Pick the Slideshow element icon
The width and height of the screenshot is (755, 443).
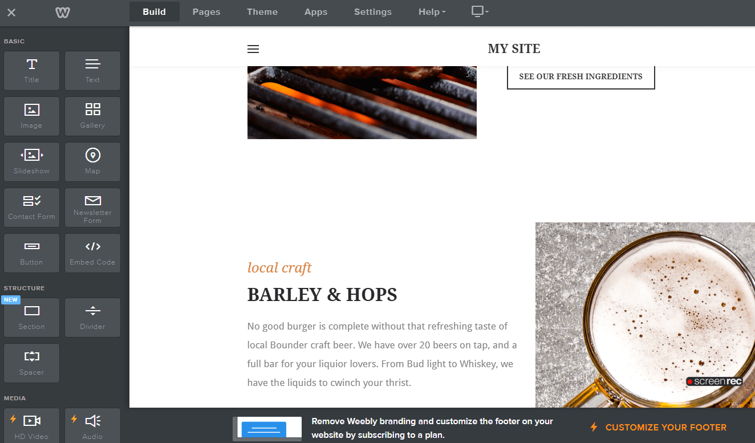point(31,161)
